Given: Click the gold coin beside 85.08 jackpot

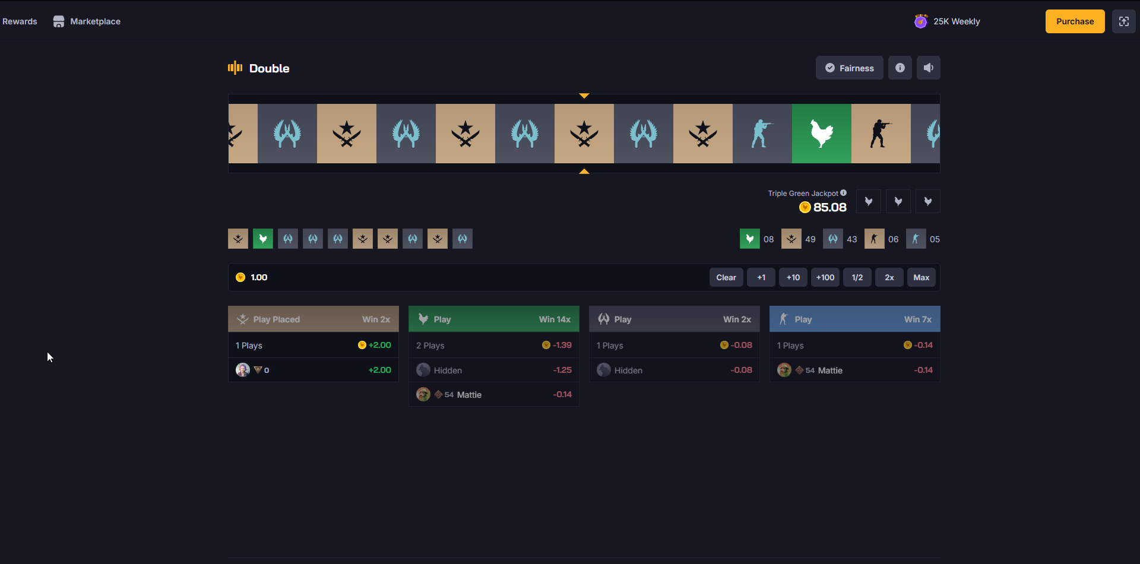Looking at the screenshot, I should [805, 207].
